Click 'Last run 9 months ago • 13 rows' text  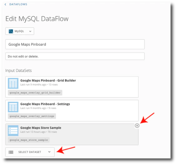point(39,85)
